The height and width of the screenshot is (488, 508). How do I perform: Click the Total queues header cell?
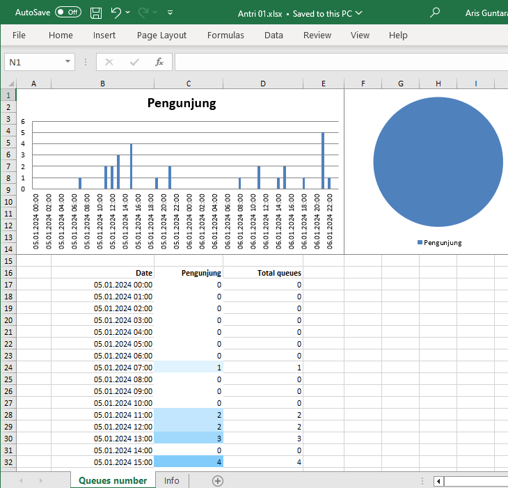(x=263, y=273)
